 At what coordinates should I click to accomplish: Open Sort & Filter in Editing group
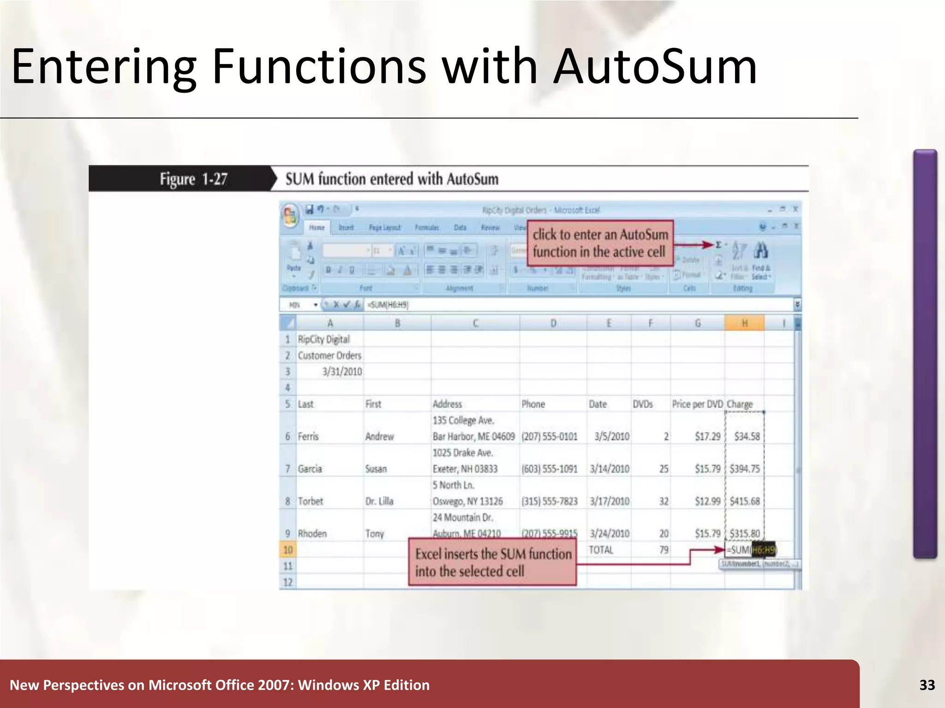pos(739,261)
